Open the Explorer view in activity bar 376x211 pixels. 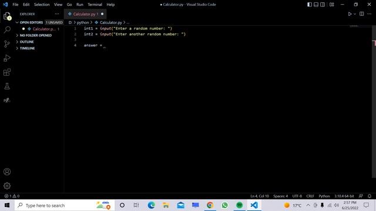pyautogui.click(x=7, y=16)
